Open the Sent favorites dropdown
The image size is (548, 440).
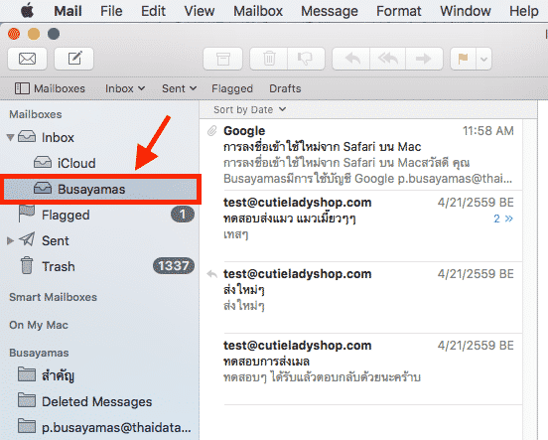180,88
